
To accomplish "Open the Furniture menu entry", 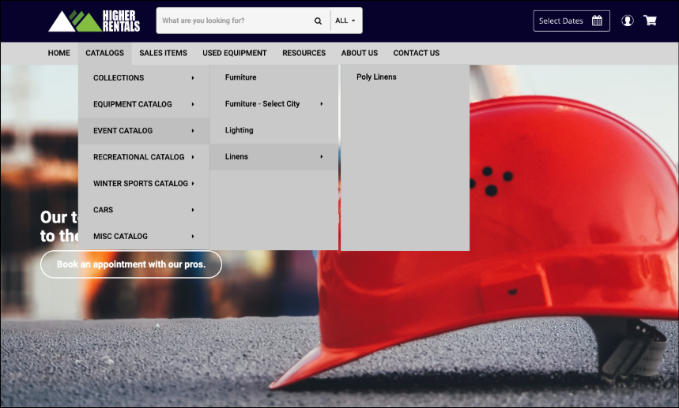I will (241, 78).
